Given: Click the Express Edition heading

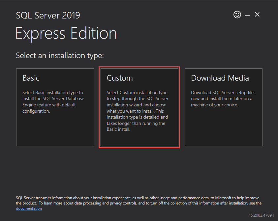Looking at the screenshot, I should click(66, 33).
